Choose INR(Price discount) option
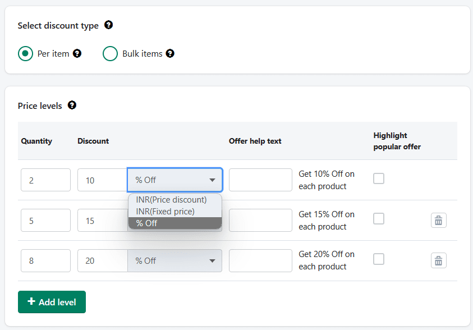Screen dimensions: 473x330 [x=171, y=200]
